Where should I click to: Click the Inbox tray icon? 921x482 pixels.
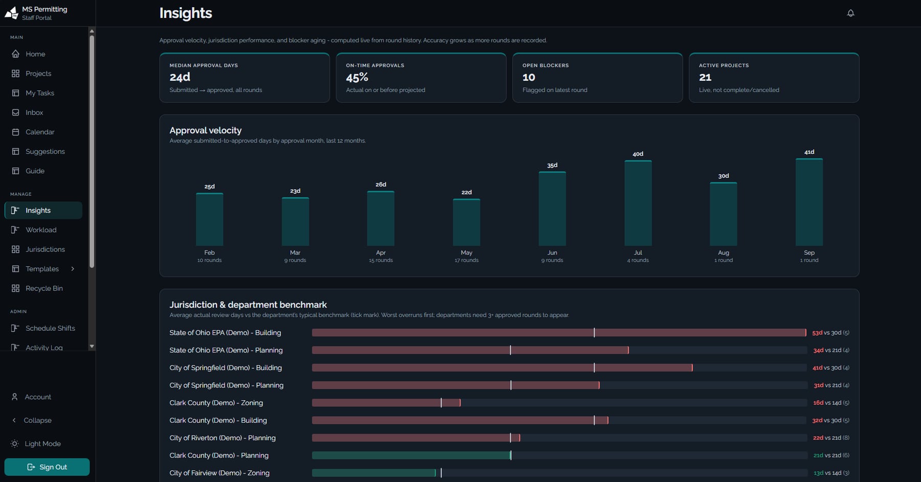point(15,112)
